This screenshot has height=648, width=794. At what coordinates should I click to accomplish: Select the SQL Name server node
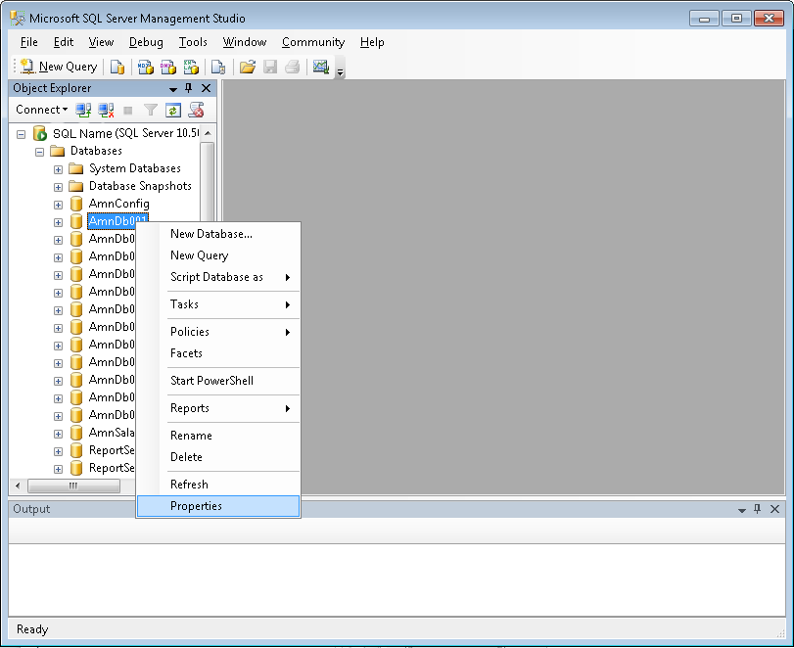coord(126,133)
